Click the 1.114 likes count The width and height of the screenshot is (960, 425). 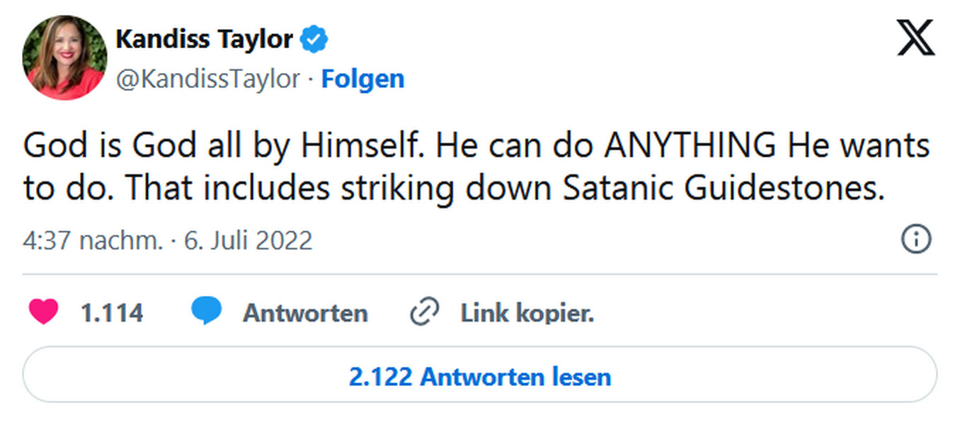coord(112,312)
